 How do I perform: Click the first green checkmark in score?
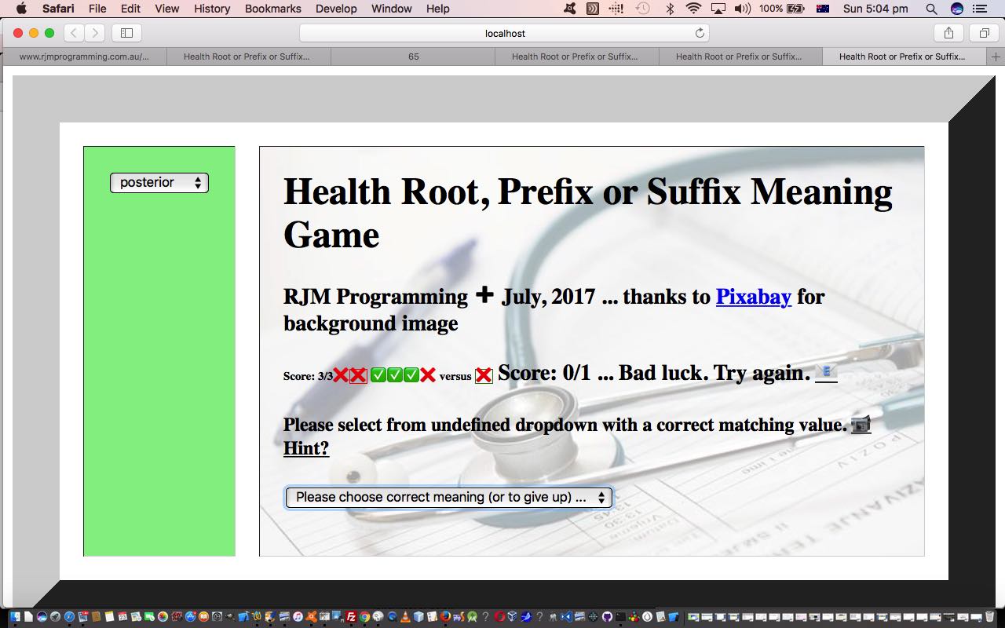coord(378,375)
